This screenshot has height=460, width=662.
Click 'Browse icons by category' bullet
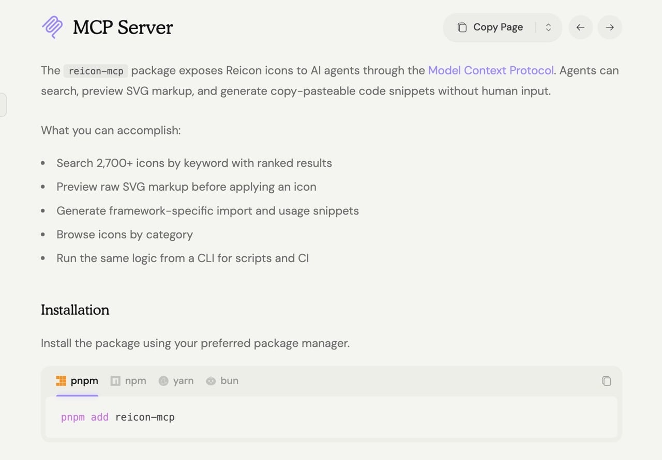[x=125, y=235]
